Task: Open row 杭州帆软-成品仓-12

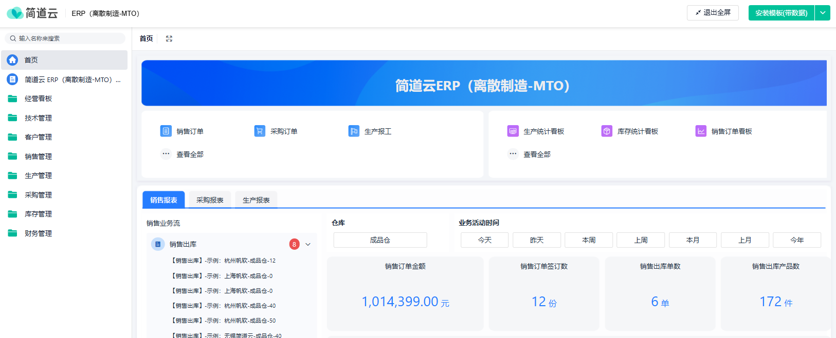Action: click(224, 261)
